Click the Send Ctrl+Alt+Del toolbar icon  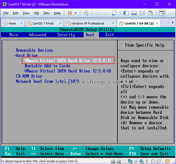tap(86, 13)
